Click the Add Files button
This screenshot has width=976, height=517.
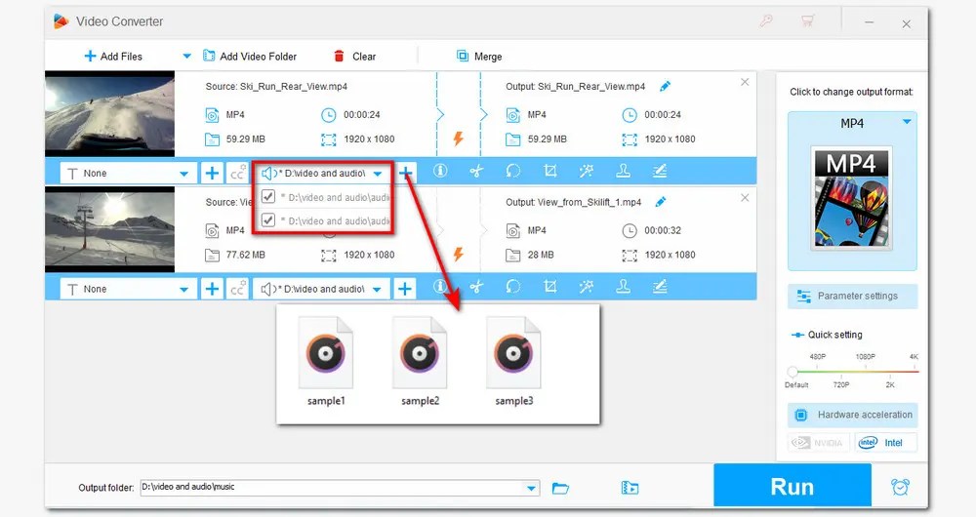pyautogui.click(x=112, y=56)
